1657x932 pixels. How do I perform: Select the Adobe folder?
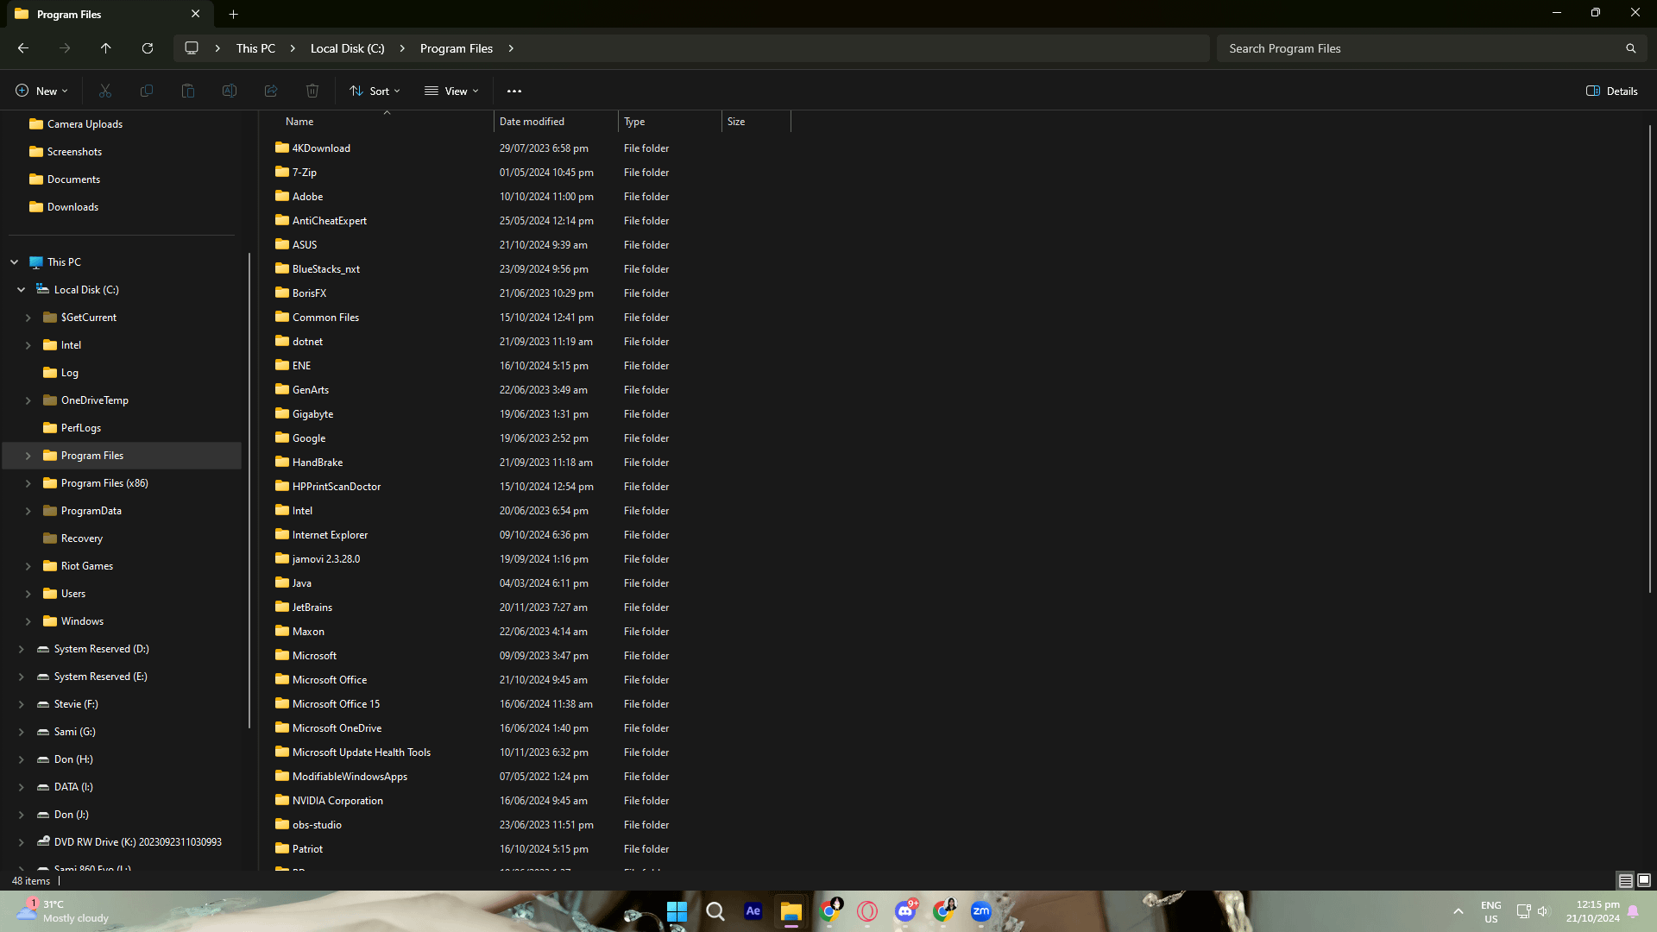[x=307, y=197]
